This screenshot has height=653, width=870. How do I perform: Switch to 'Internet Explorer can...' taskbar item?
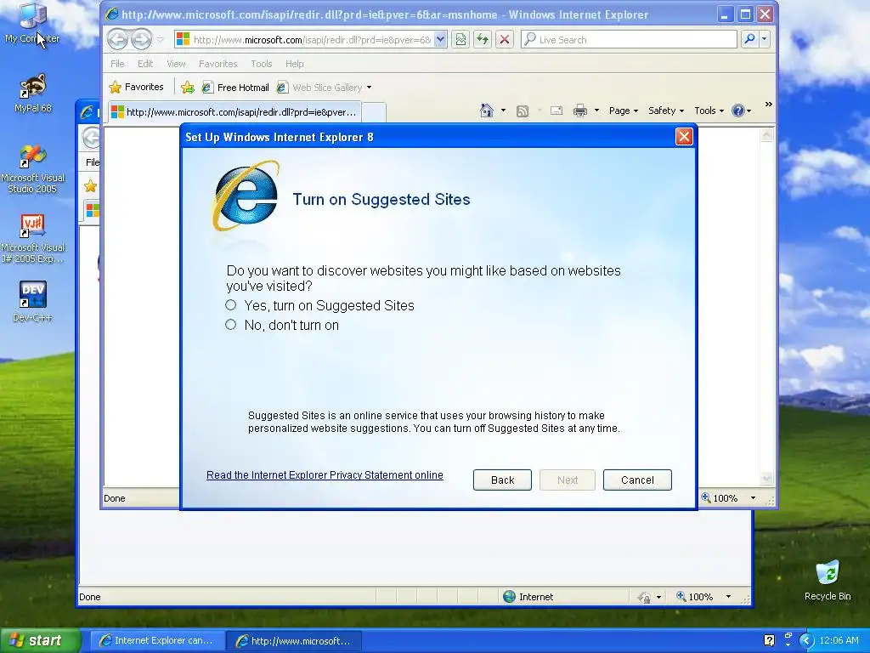coord(156,641)
